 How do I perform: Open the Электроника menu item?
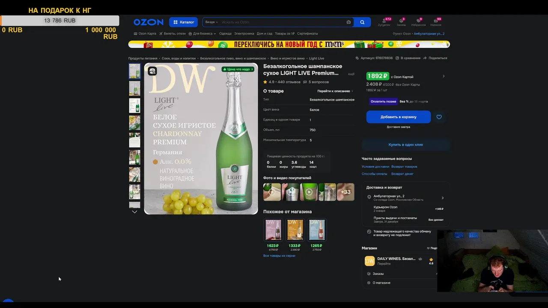(244, 33)
